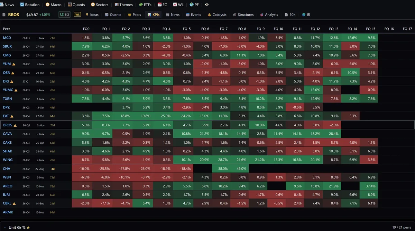Open the DPZ peer ticker
Viewport: 415px width, 231px height.
click(x=7, y=107)
